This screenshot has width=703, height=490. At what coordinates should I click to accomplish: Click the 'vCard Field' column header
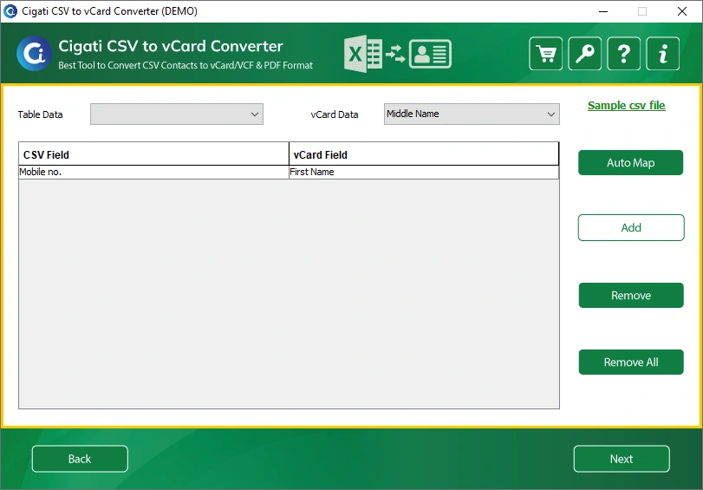424,154
